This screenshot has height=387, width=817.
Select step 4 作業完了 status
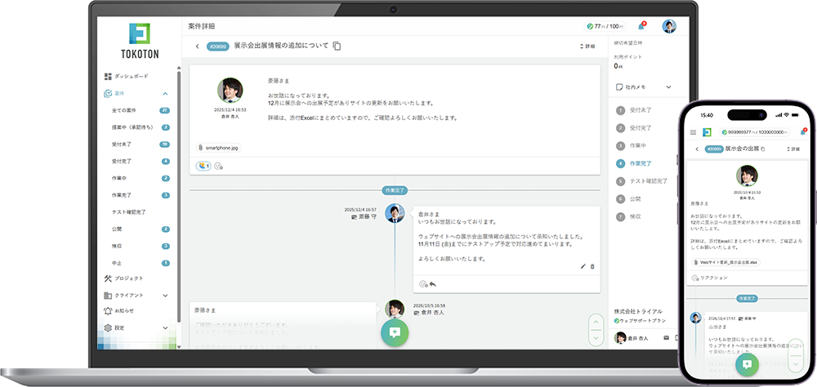click(x=634, y=163)
